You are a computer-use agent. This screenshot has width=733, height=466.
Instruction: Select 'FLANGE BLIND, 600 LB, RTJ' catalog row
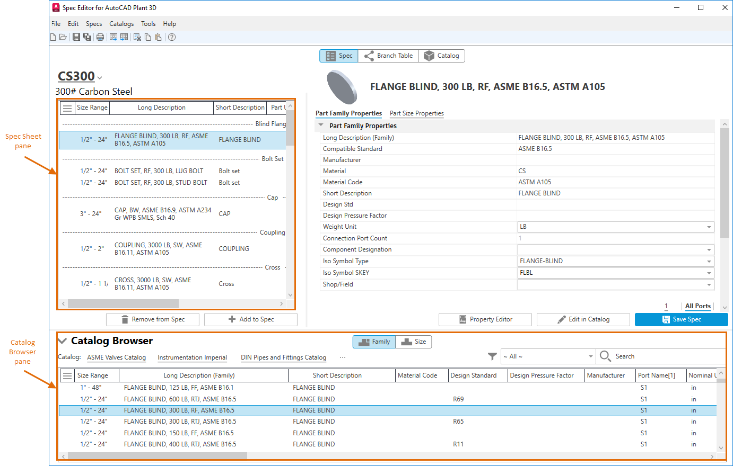[x=388, y=399]
